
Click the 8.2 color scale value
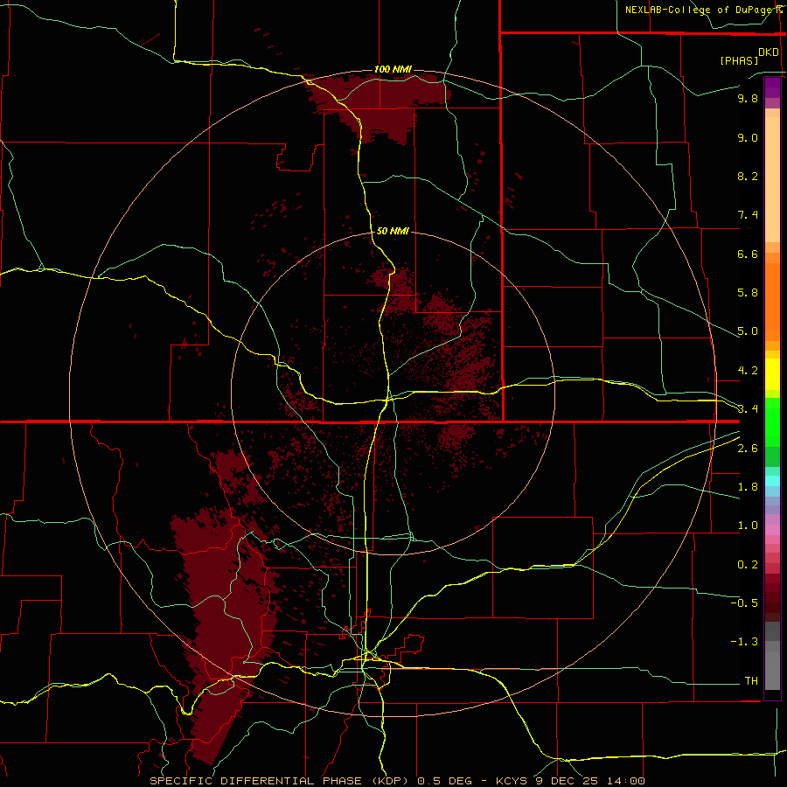pyautogui.click(x=748, y=176)
